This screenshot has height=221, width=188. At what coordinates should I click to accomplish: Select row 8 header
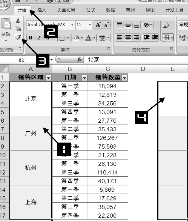point(4,138)
